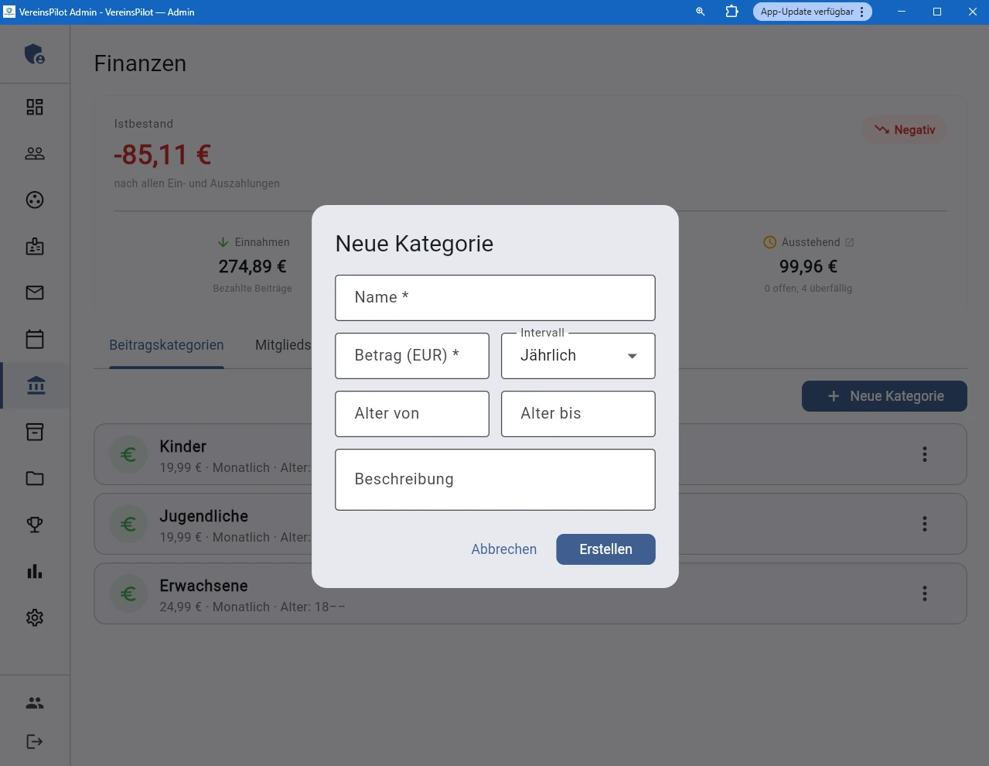Open the Dashboard icon in the sidebar
Image resolution: width=989 pixels, height=766 pixels.
[x=34, y=106]
